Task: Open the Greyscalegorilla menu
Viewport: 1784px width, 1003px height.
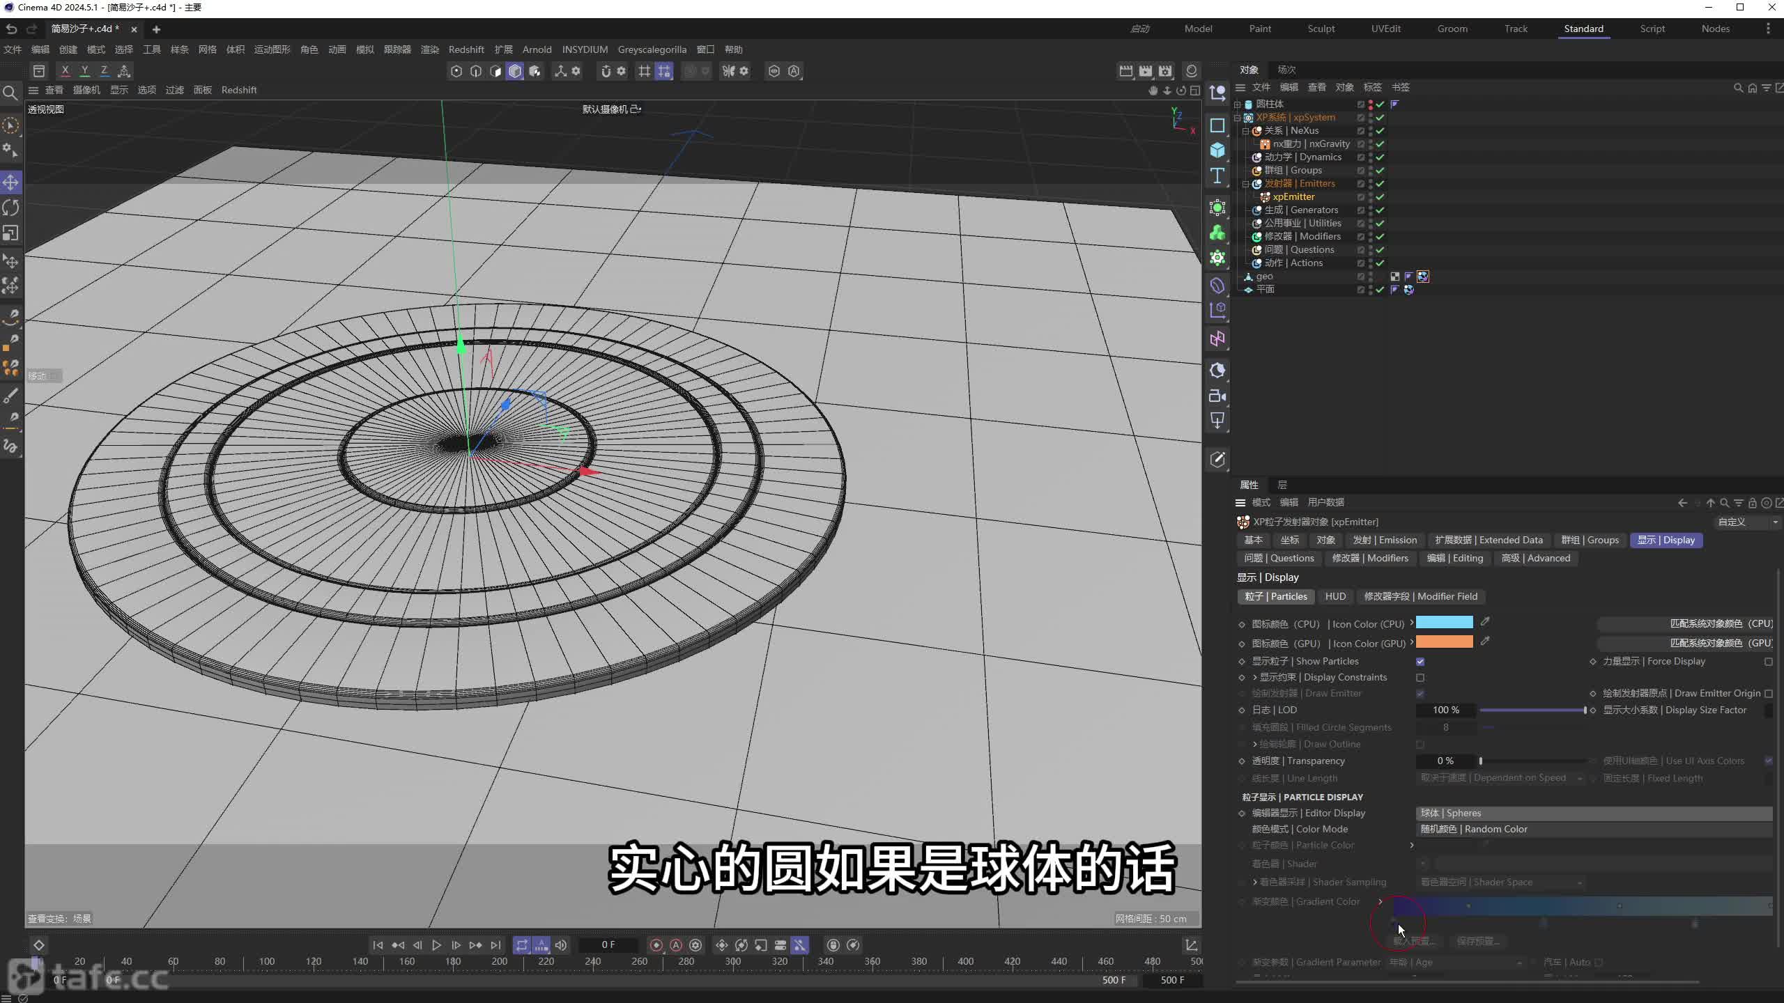Action: (x=652, y=49)
